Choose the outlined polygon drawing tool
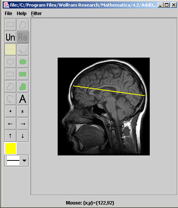This screenshot has height=208, width=178. tap(10, 87)
